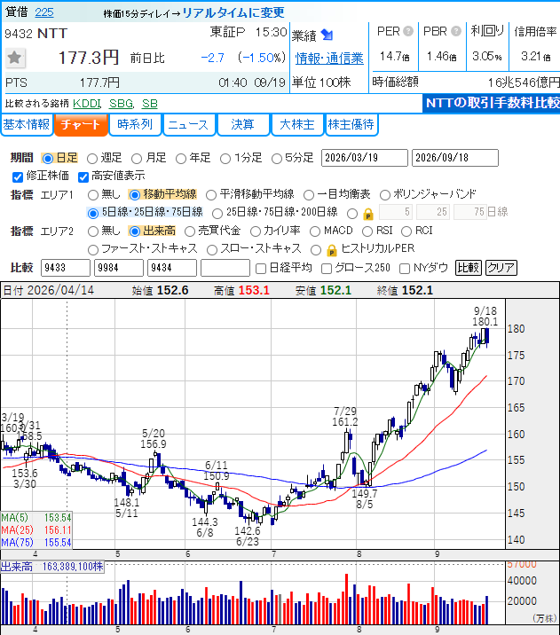This screenshot has width=560, height=635.
Task: Open compared stock SB link
Action: (x=149, y=104)
